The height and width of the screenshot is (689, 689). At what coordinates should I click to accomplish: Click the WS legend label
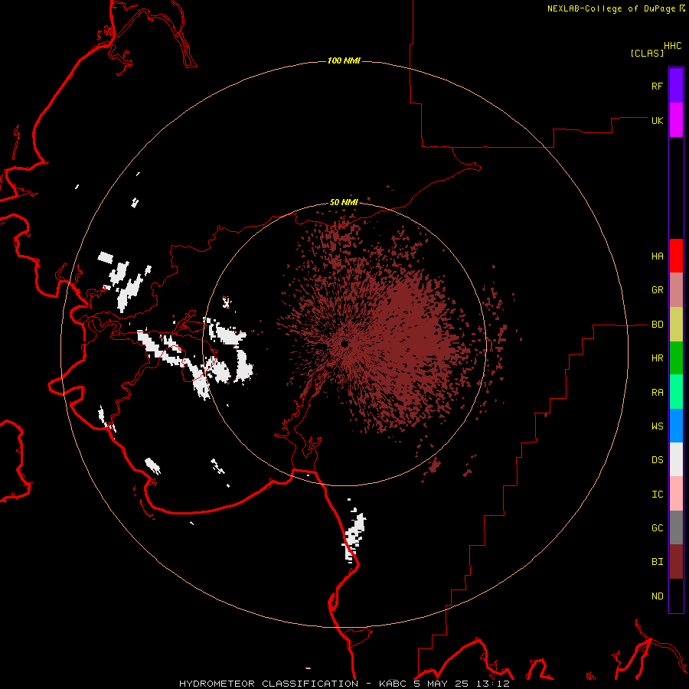pos(657,426)
